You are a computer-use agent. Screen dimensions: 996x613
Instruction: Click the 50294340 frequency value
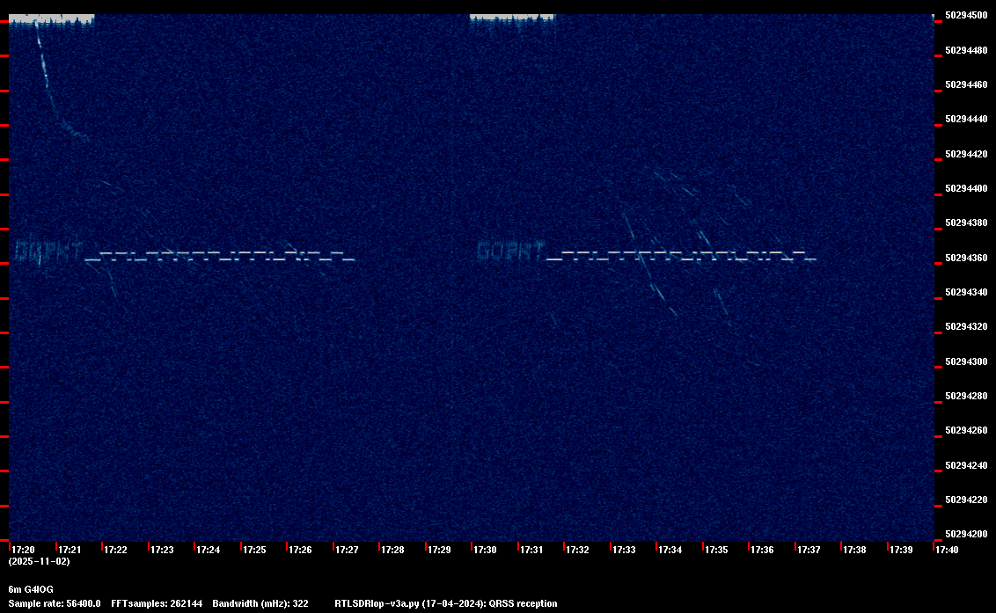tap(967, 292)
